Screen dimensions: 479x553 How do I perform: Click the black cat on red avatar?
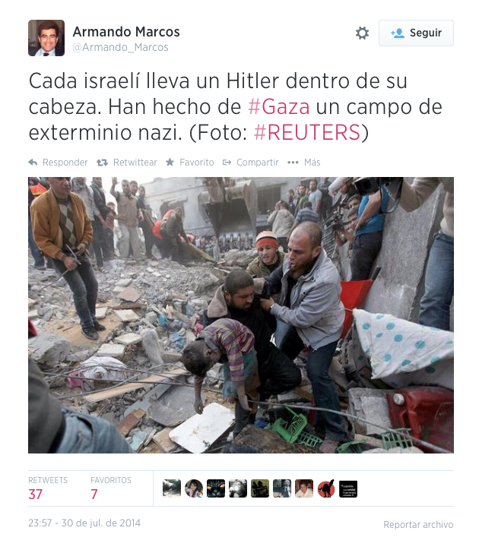[326, 488]
